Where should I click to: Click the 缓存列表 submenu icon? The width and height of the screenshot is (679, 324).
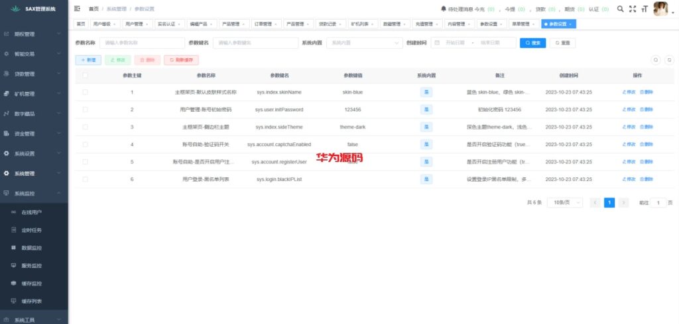[13, 301]
